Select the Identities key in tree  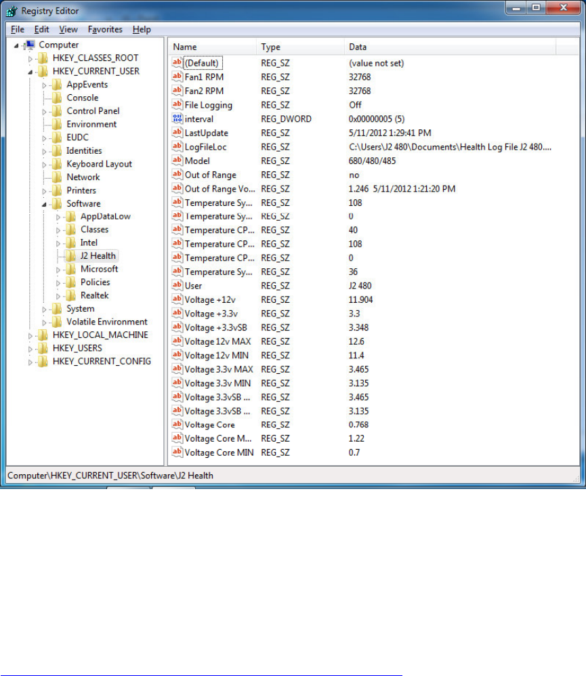pos(84,151)
